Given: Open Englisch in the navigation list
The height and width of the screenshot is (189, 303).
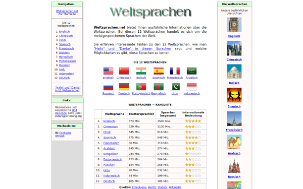Looking at the screenshot, I should click(x=64, y=32).
